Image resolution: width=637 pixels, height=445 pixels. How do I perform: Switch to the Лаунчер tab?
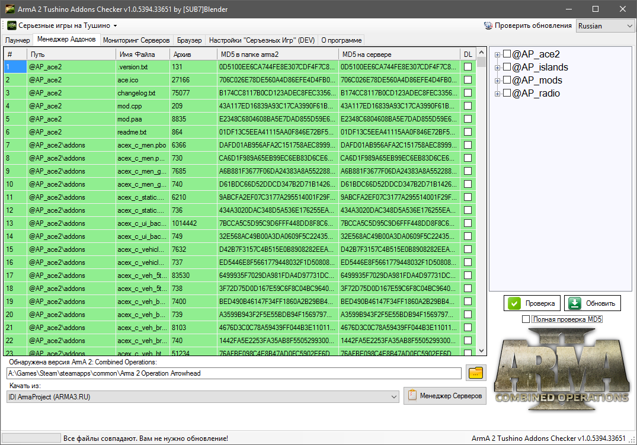[x=17, y=40]
